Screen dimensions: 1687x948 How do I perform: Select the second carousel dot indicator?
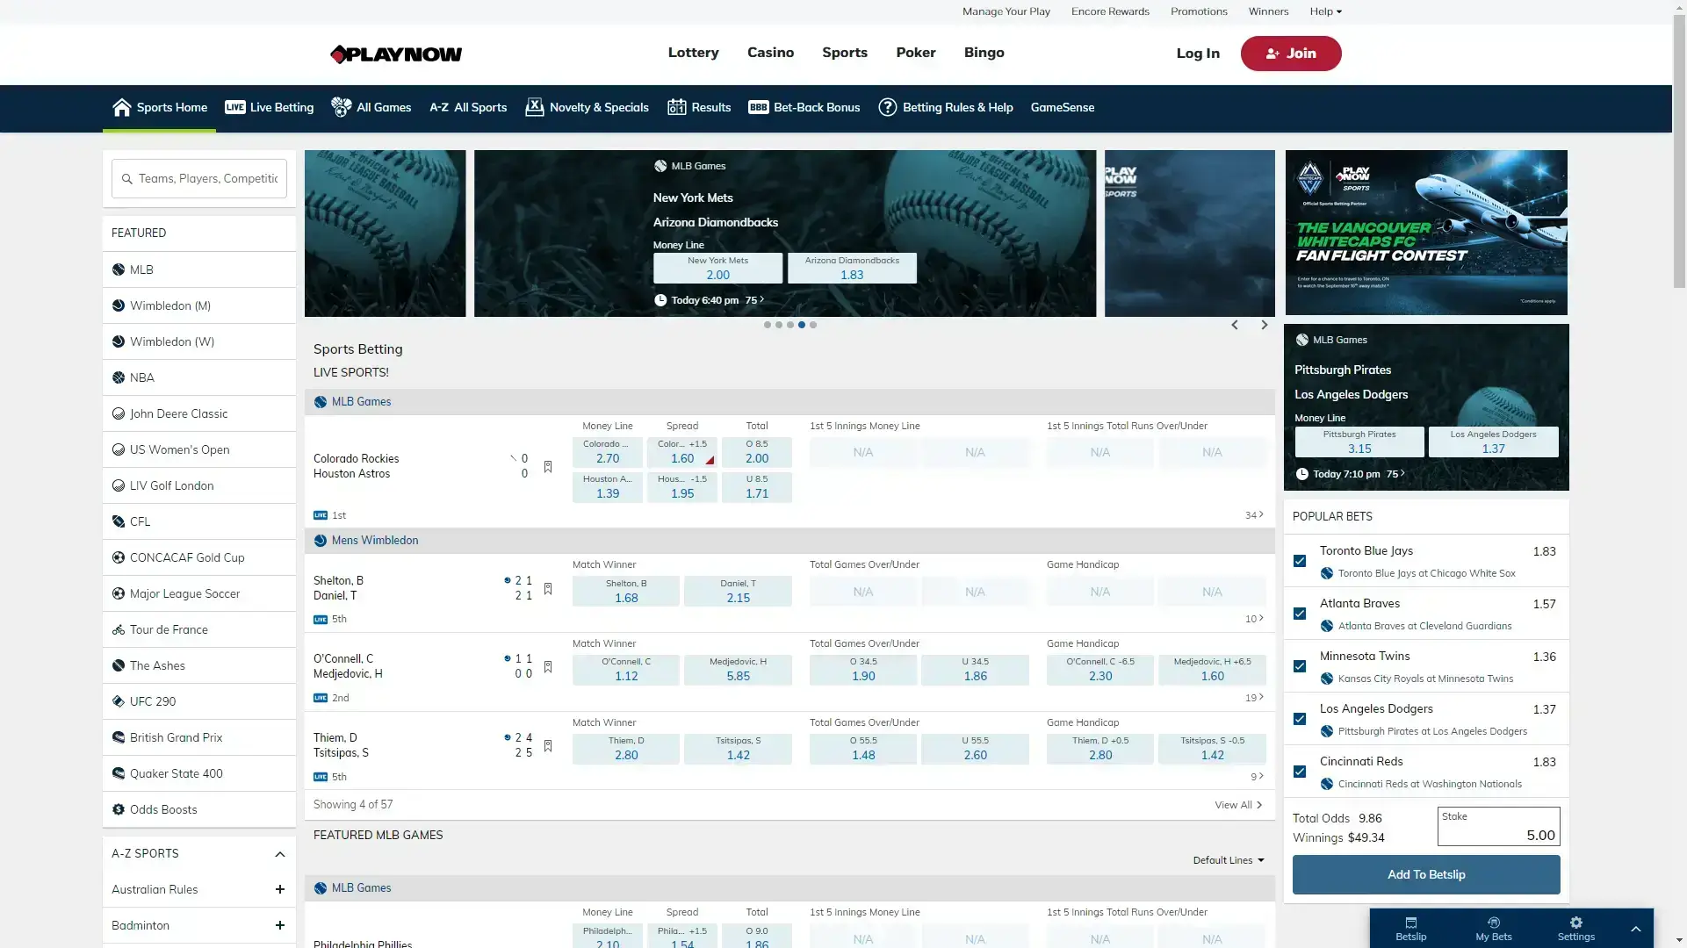[779, 325]
